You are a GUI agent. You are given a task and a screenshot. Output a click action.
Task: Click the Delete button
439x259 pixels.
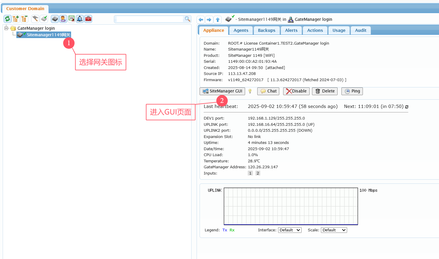[325, 91]
